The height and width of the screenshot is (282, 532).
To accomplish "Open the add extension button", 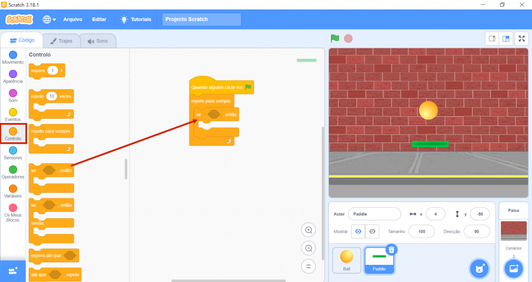I will pyautogui.click(x=13, y=271).
